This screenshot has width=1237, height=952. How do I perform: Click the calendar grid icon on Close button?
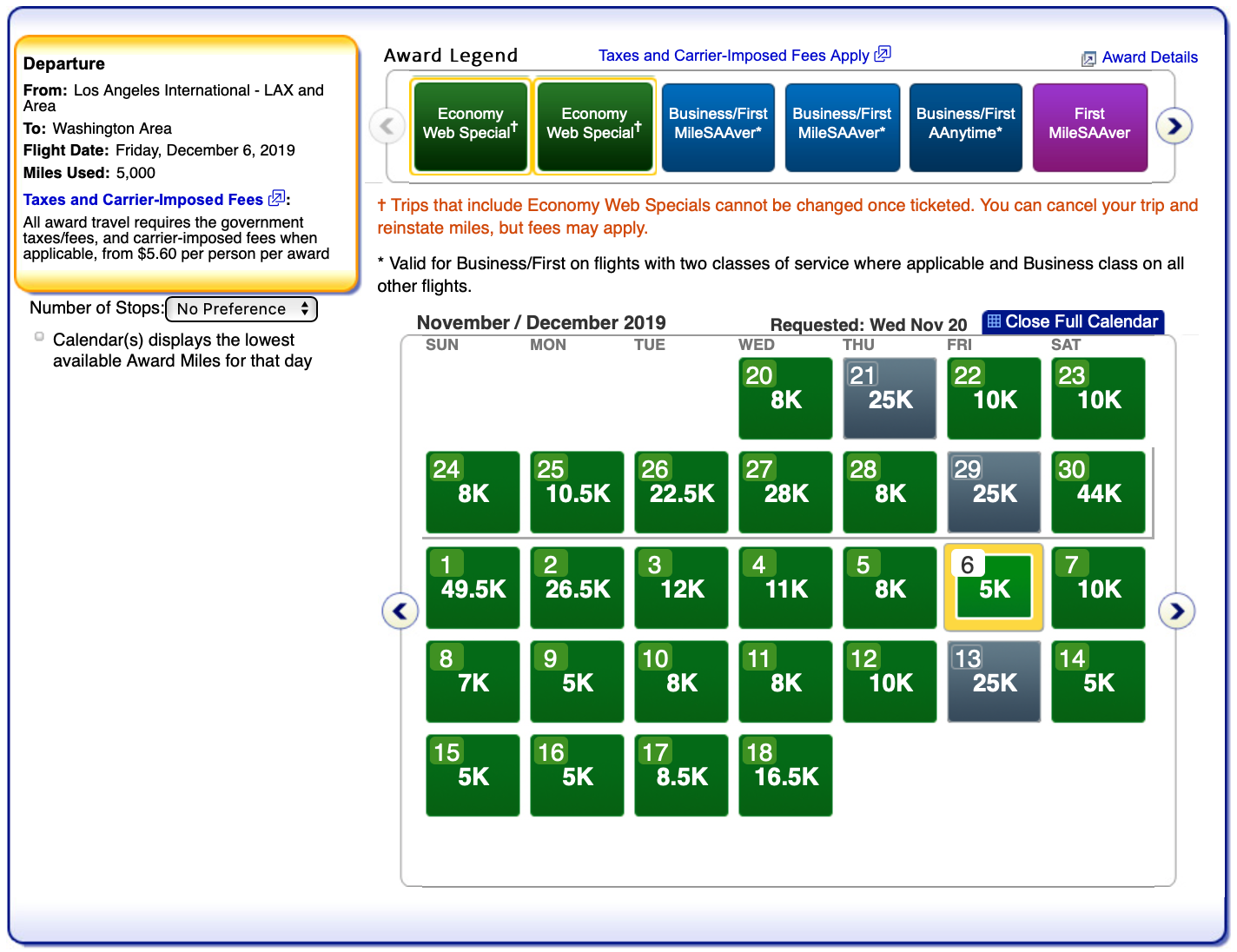(x=995, y=321)
